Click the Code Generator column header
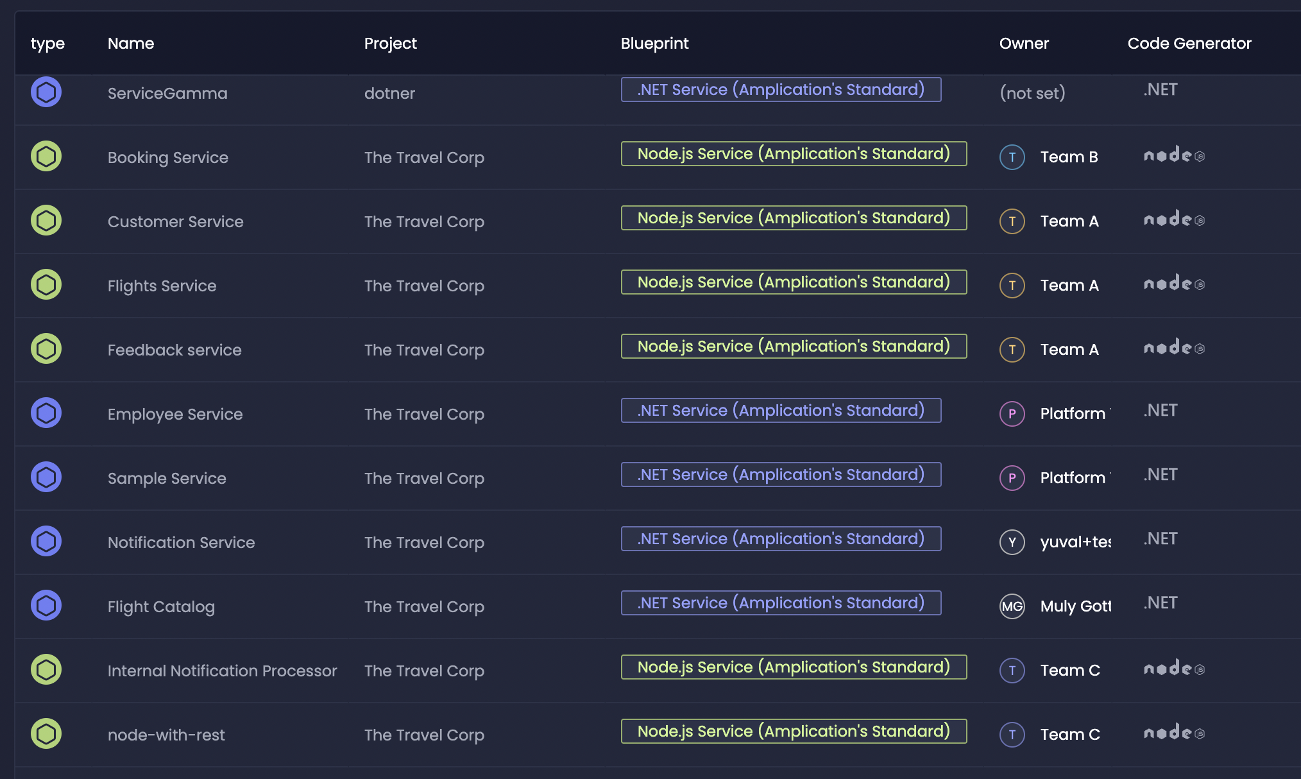 [1189, 44]
